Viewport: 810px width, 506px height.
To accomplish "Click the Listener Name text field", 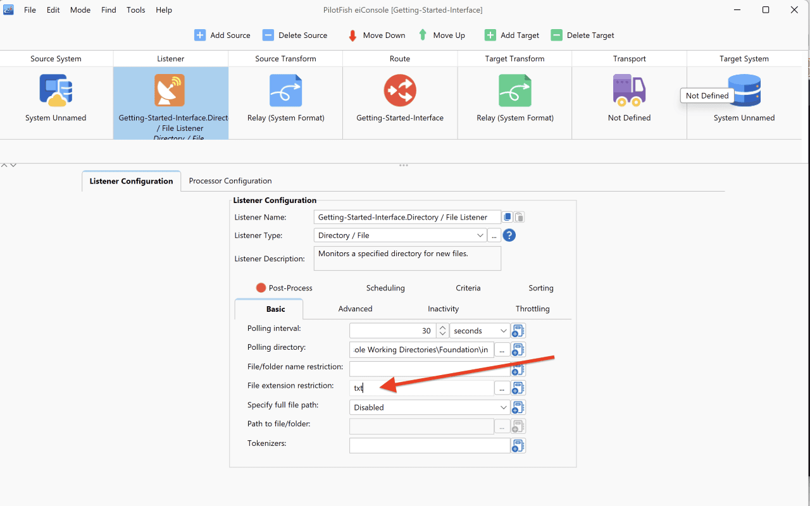I will [x=408, y=217].
